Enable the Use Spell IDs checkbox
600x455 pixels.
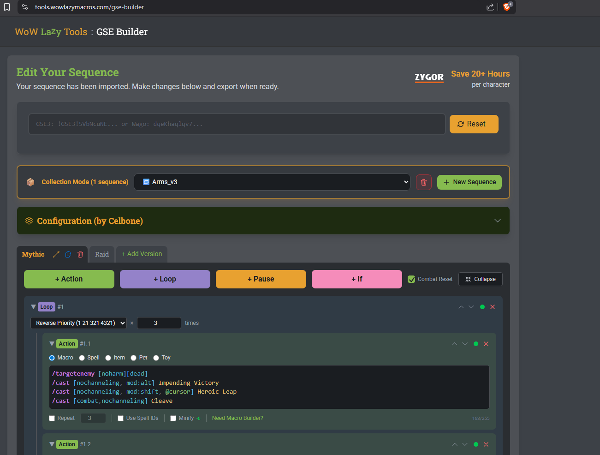click(x=121, y=418)
